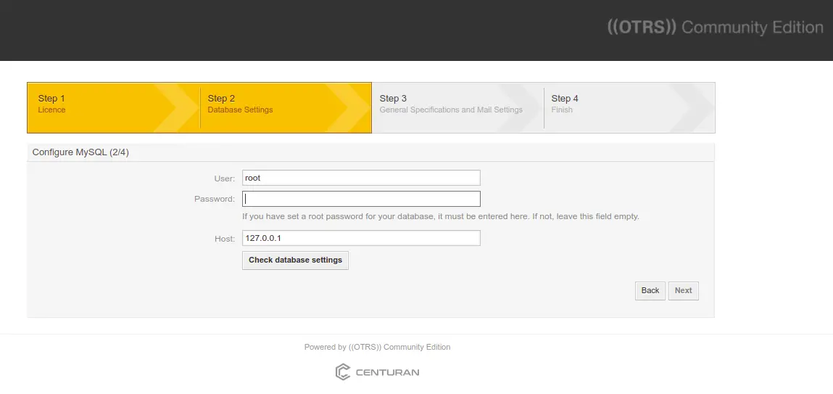Image resolution: width=833 pixels, height=394 pixels.
Task: Open Step 1 Licence in progress bar
Action: pos(114,107)
